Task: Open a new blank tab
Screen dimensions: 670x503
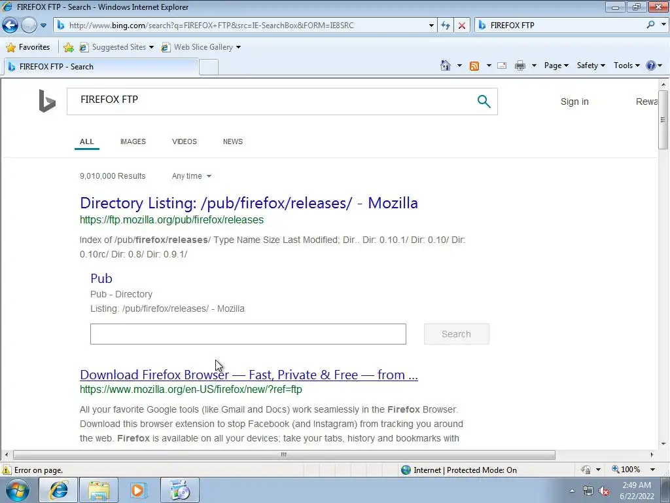Action: (209, 67)
